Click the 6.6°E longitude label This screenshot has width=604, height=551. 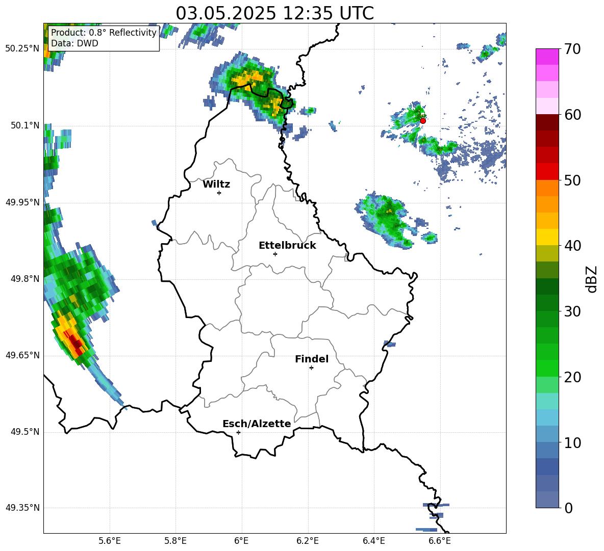(x=440, y=541)
